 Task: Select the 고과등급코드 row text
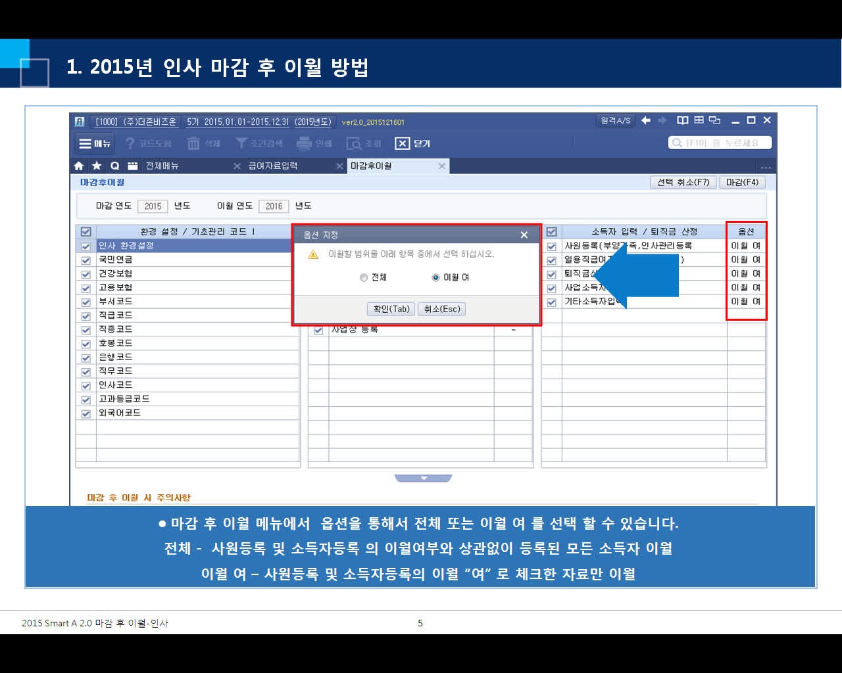tap(124, 399)
